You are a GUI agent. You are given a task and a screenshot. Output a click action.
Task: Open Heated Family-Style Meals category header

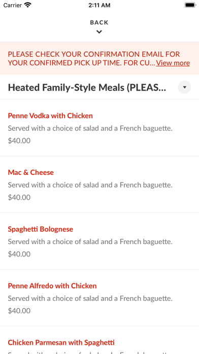point(87,87)
